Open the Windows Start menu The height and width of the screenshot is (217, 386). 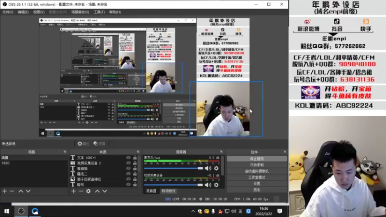(7, 211)
